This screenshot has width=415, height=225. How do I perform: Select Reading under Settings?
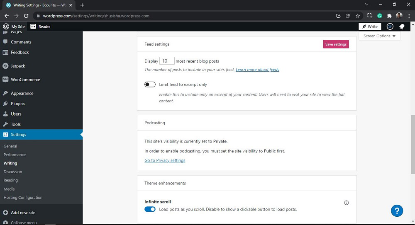(x=11, y=180)
